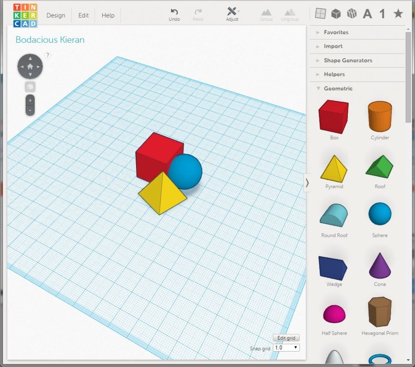Collapse the Geometric section
Image resolution: width=415 pixels, height=367 pixels.
pos(338,89)
